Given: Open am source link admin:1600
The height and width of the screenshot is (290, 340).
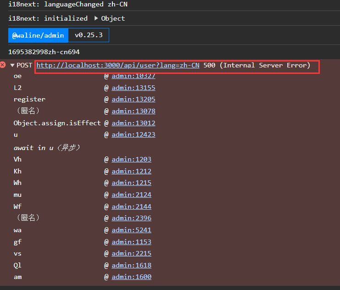Looking at the screenshot, I should tap(131, 277).
